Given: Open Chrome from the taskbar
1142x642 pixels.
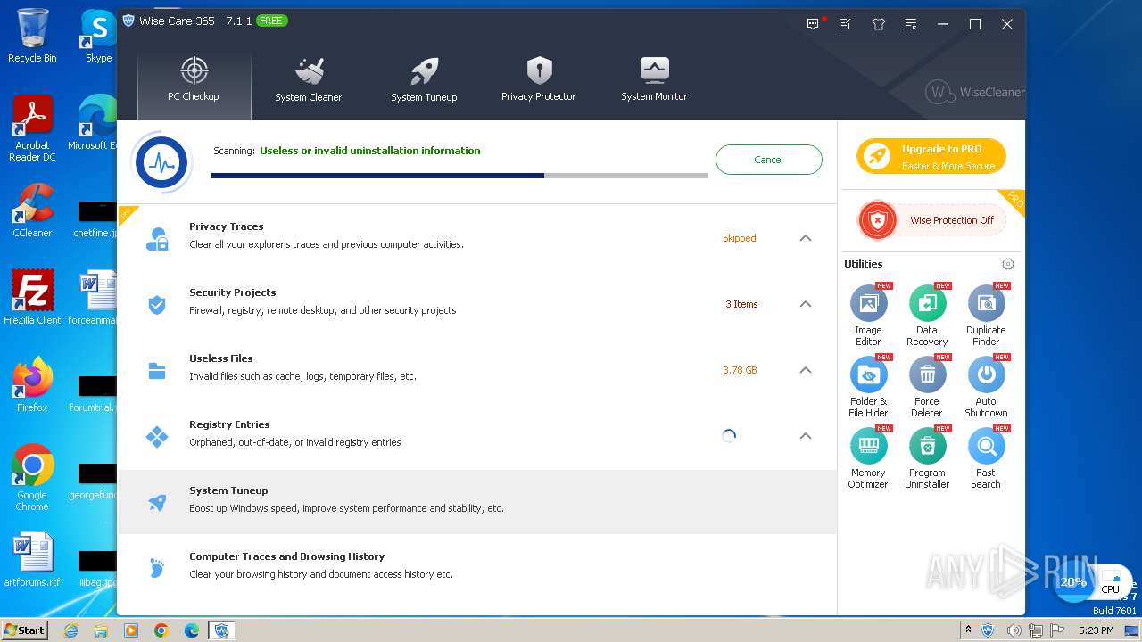Looking at the screenshot, I should pos(161,630).
